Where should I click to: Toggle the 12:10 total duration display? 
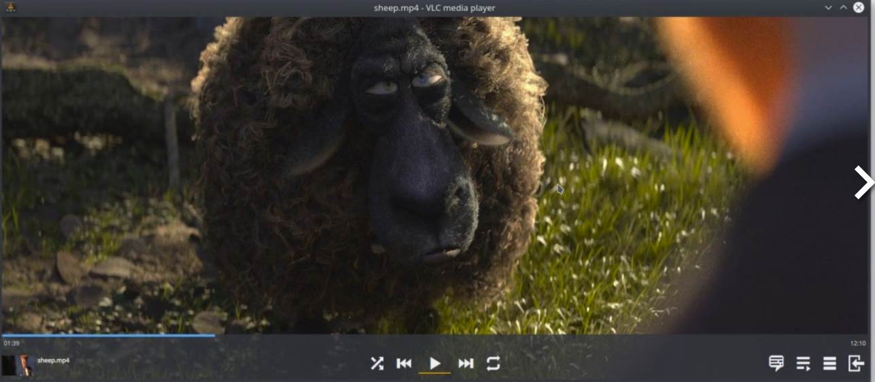(x=857, y=344)
